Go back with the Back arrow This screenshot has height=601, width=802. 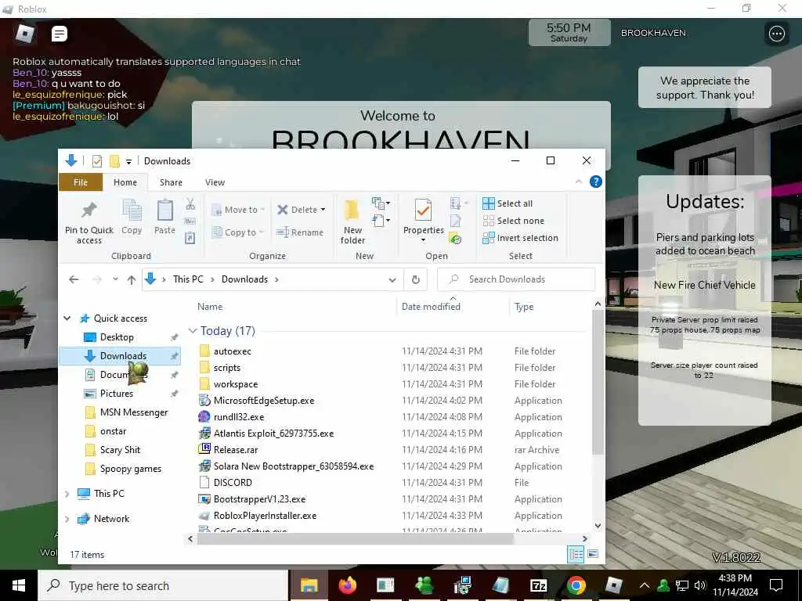pos(74,279)
